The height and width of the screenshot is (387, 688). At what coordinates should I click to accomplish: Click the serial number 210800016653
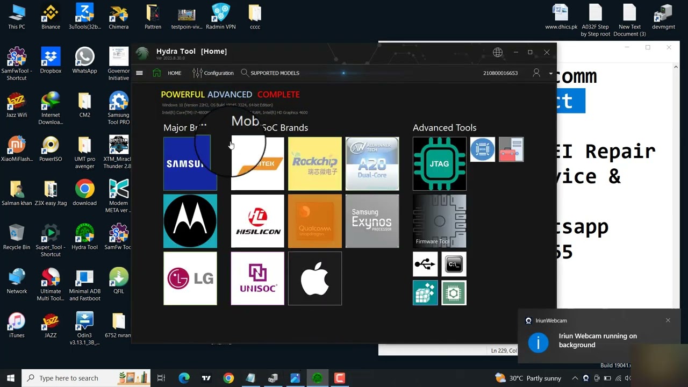tap(500, 73)
